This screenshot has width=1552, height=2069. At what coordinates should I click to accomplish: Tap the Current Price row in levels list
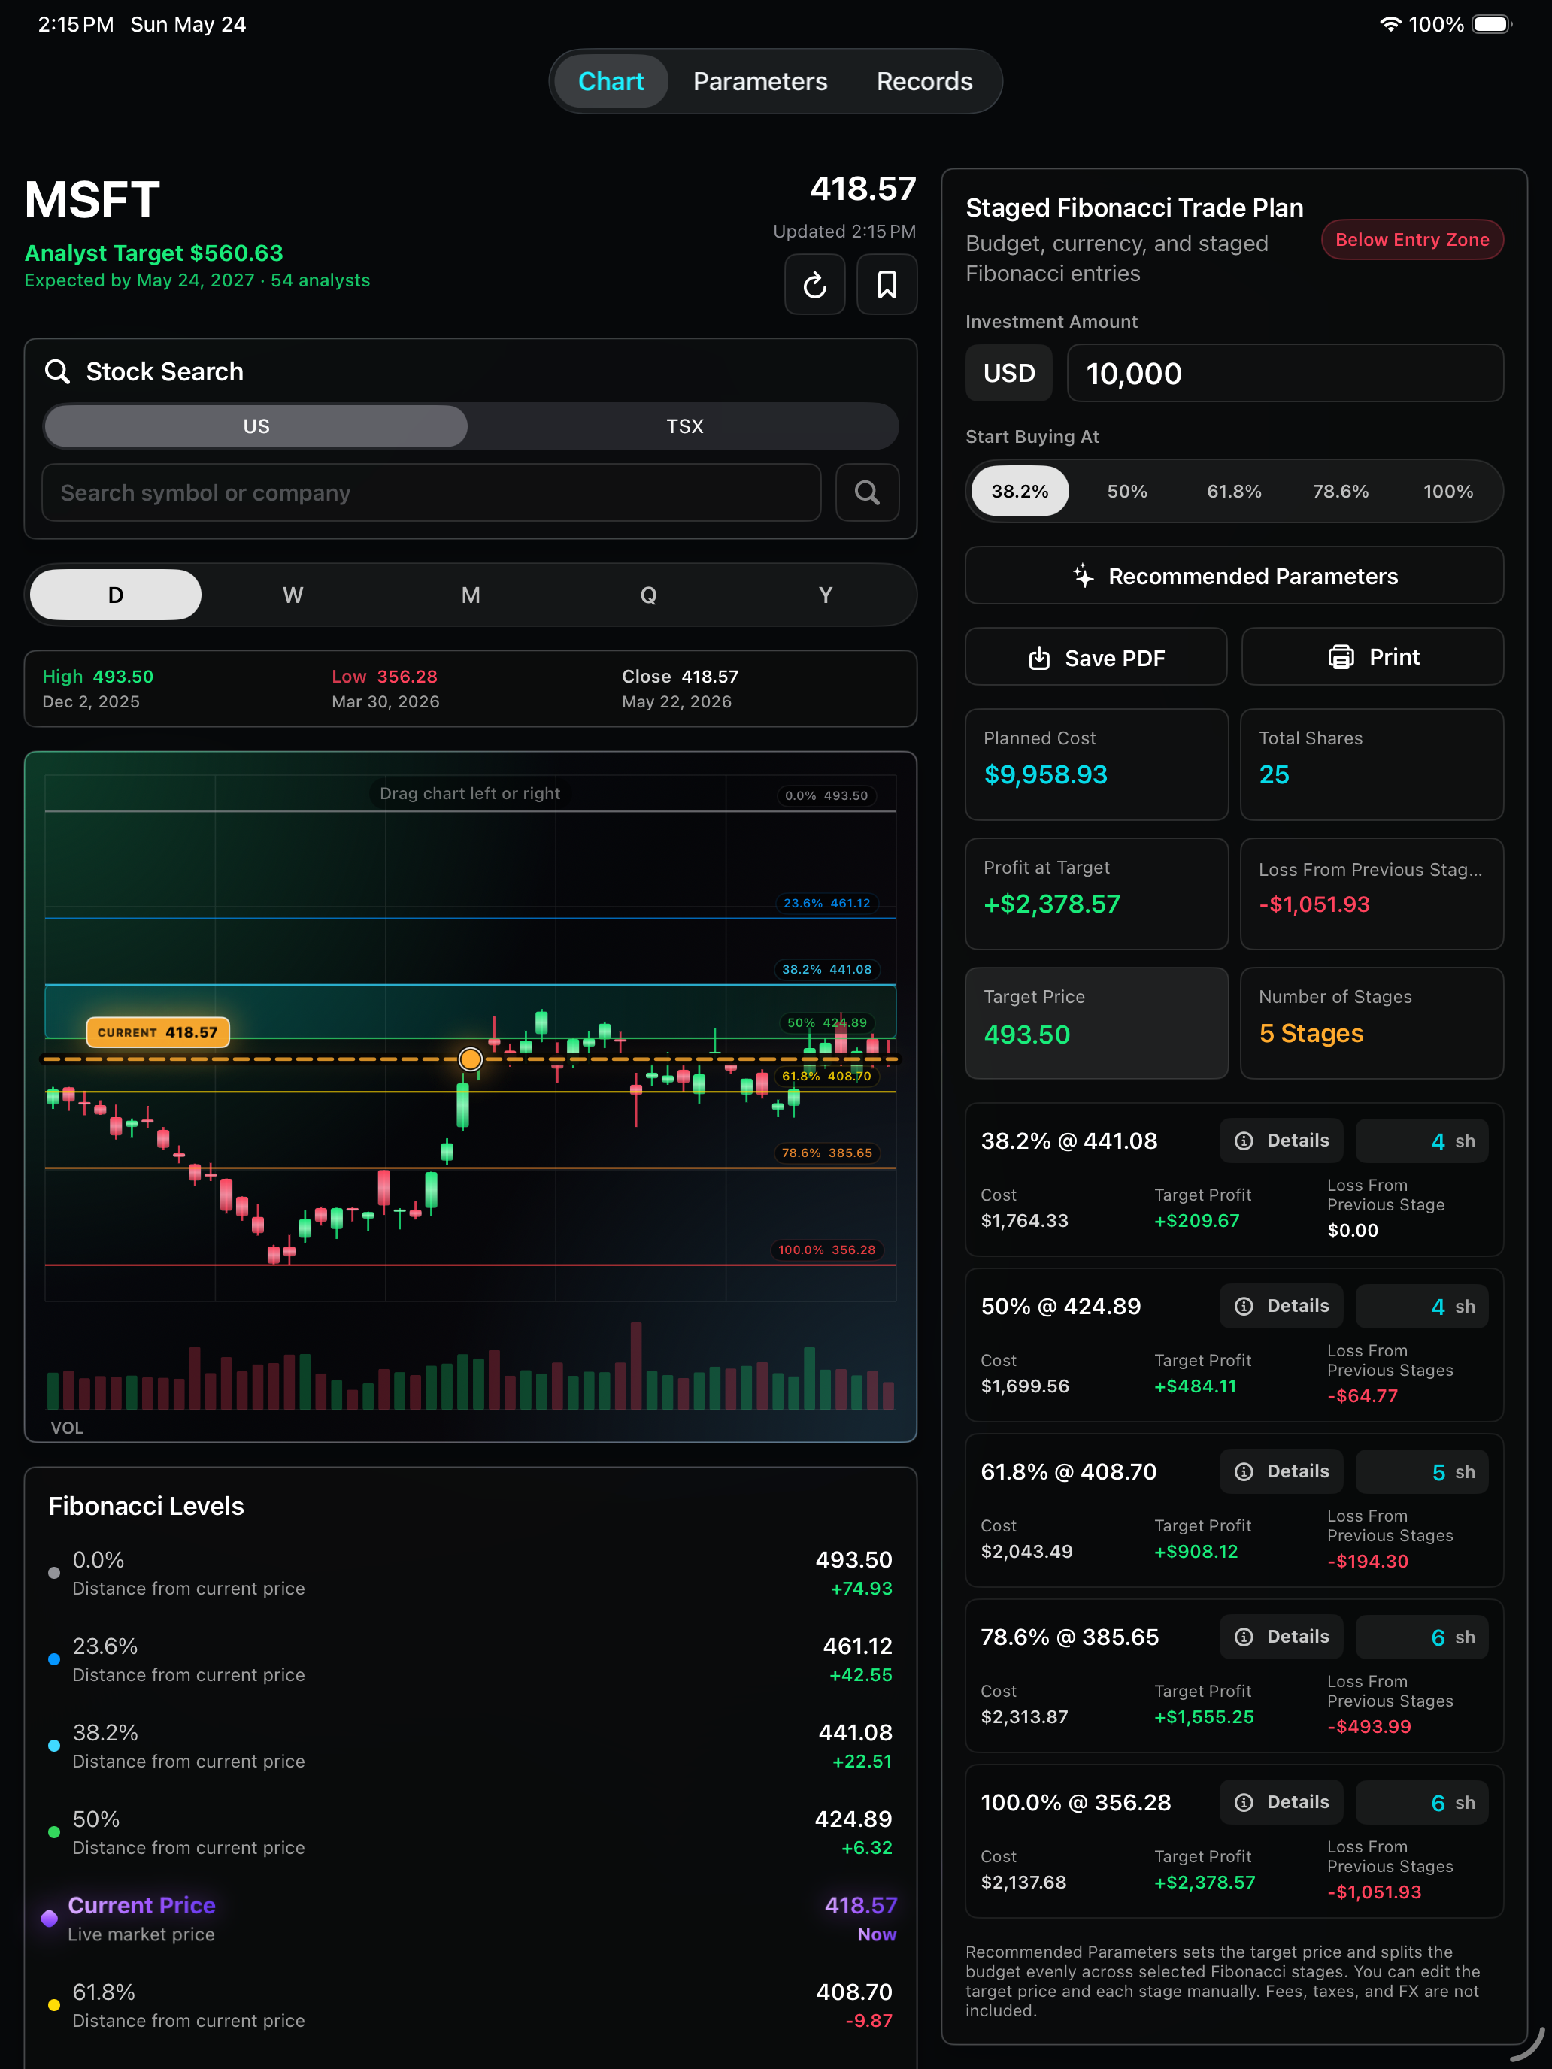471,1919
